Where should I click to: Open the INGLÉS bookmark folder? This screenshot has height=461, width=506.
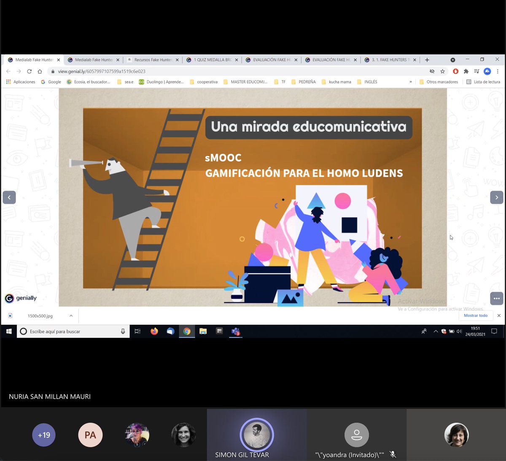[x=367, y=82]
